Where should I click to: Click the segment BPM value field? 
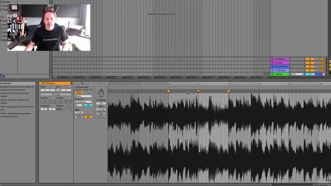[x=79, y=113]
